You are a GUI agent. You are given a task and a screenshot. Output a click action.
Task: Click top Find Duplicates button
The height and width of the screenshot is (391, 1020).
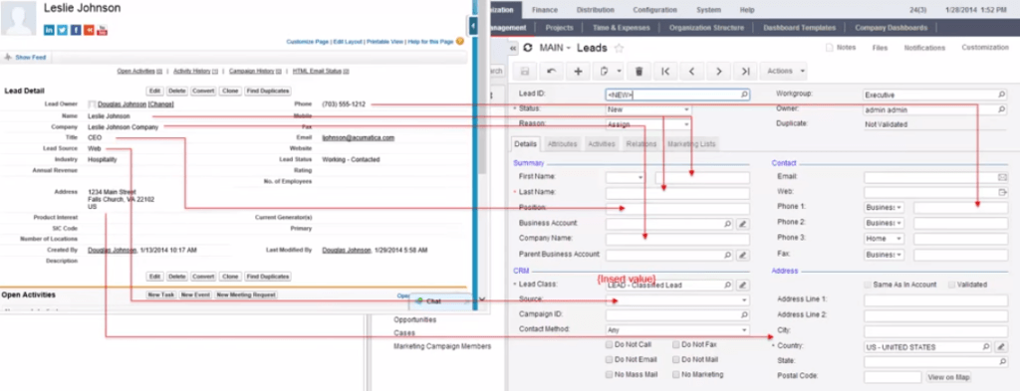267,91
